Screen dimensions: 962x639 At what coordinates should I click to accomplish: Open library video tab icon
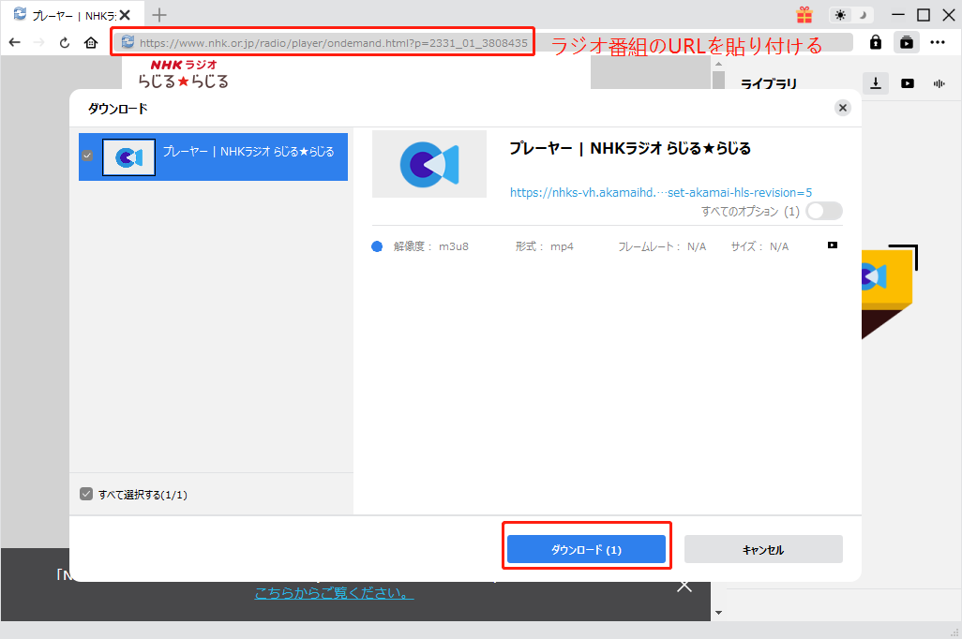click(x=908, y=83)
